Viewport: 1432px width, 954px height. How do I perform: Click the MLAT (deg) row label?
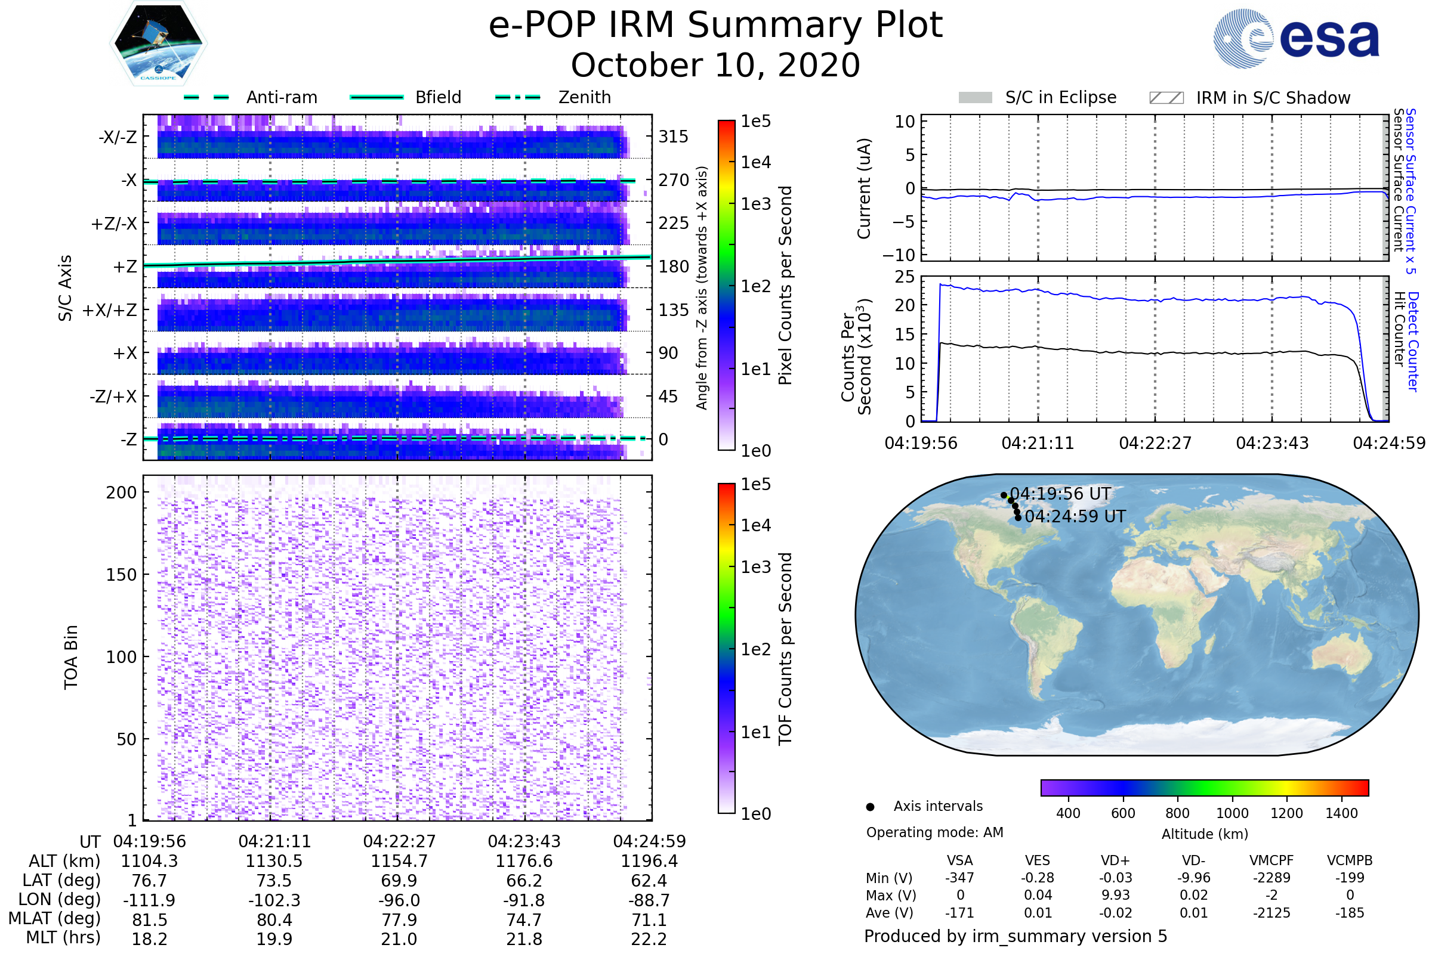[x=55, y=919]
